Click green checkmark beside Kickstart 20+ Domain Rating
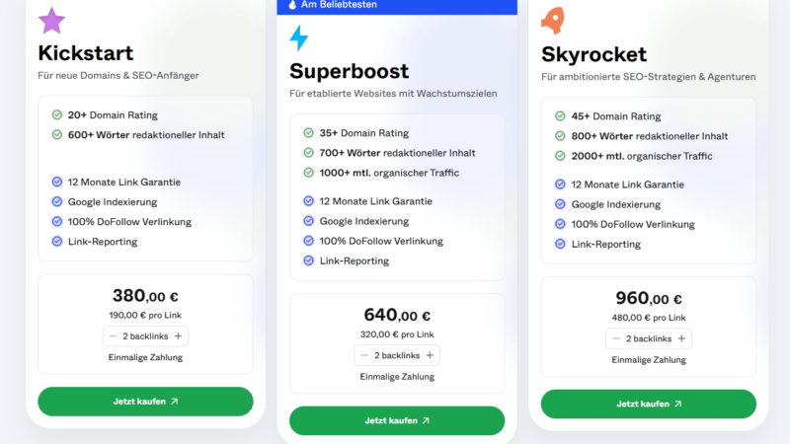The height and width of the screenshot is (444, 790). pos(57,115)
